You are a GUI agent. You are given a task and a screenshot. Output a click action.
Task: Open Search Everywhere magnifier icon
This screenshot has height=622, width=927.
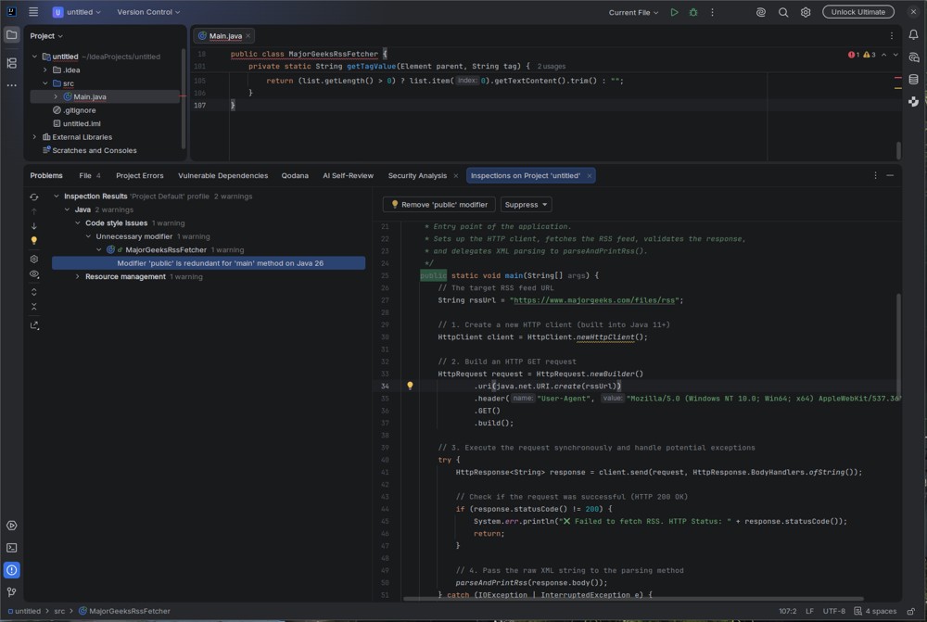(x=782, y=12)
